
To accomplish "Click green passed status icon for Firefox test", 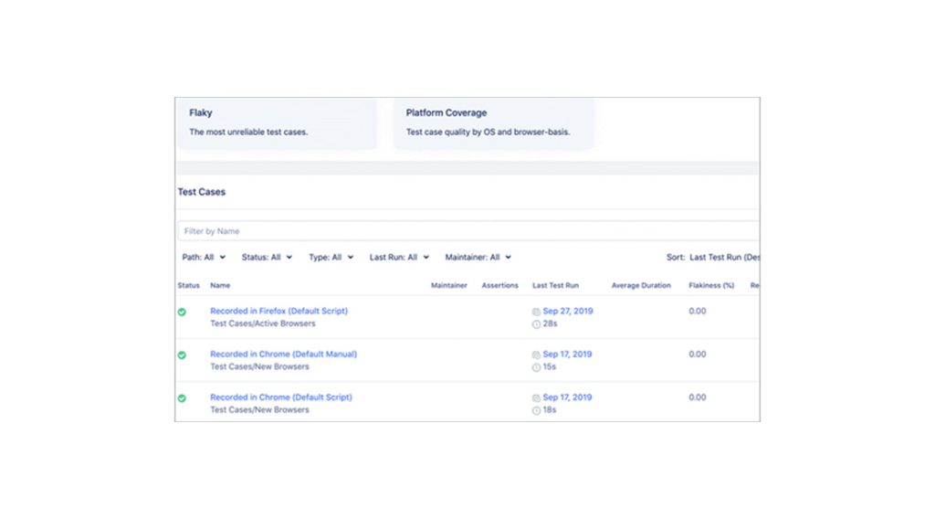I will click(182, 312).
